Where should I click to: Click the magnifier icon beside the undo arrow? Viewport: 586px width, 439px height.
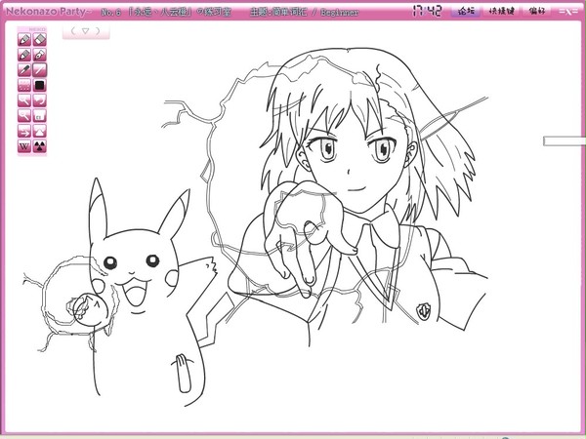[24, 100]
